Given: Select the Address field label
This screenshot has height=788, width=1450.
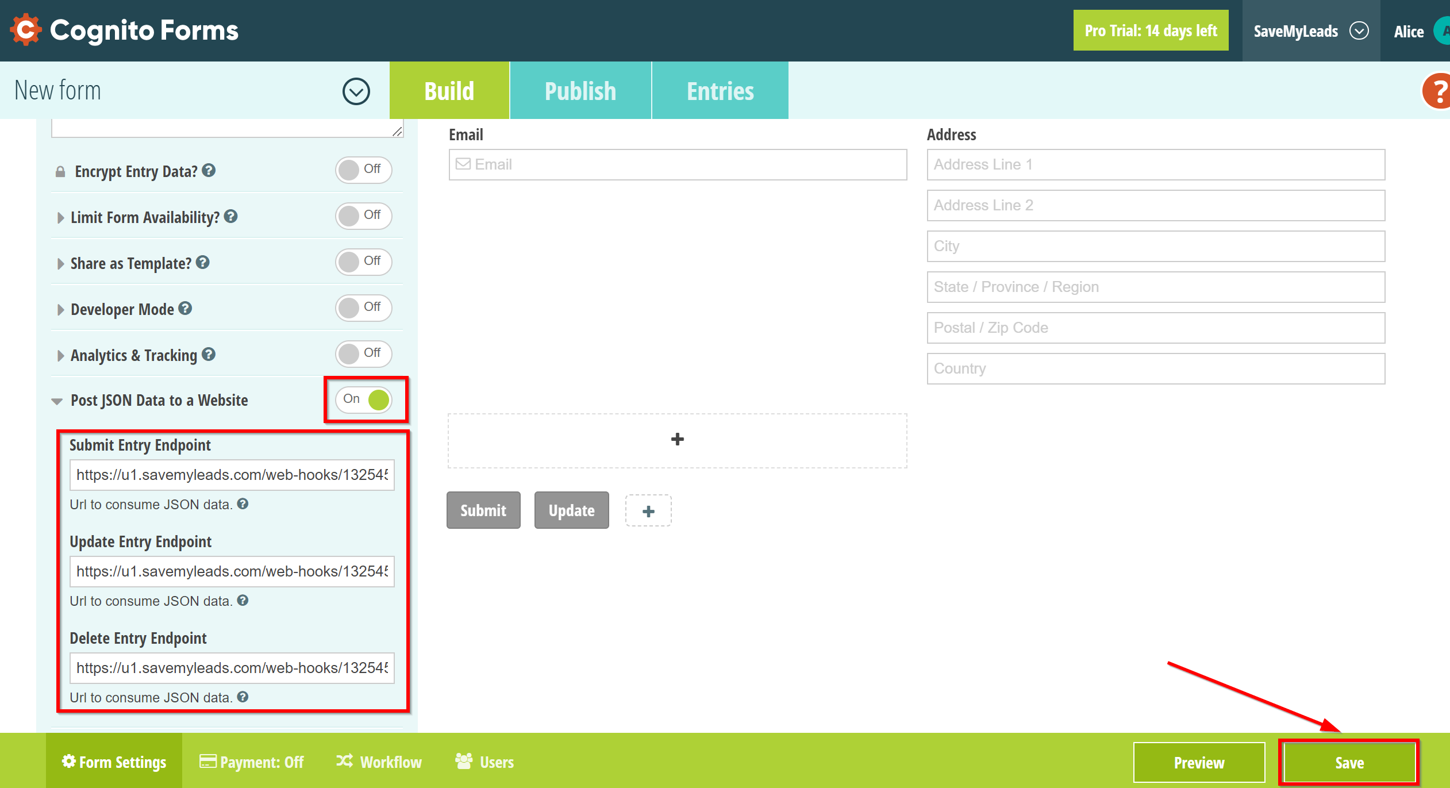Looking at the screenshot, I should pos(951,134).
